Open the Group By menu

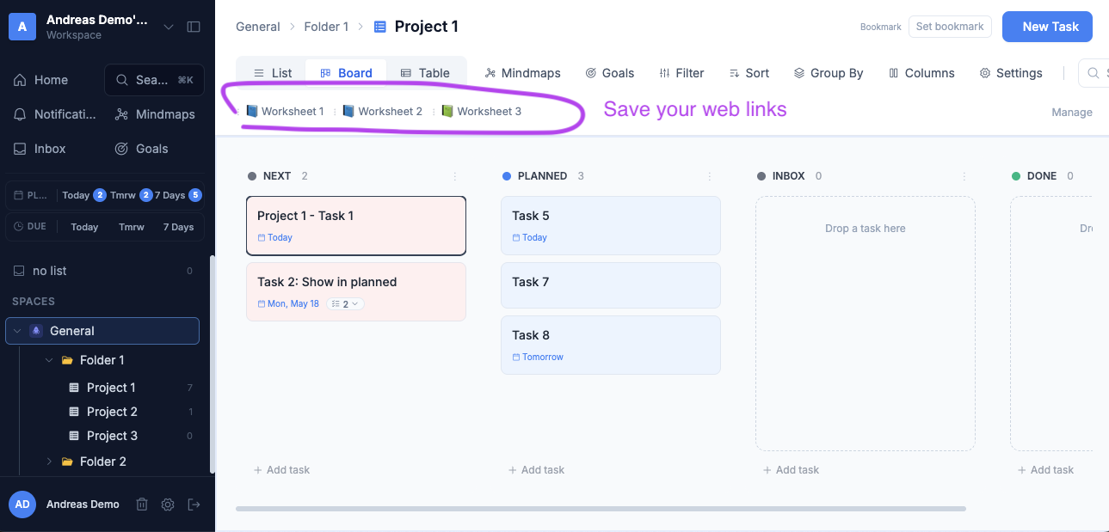(x=828, y=73)
